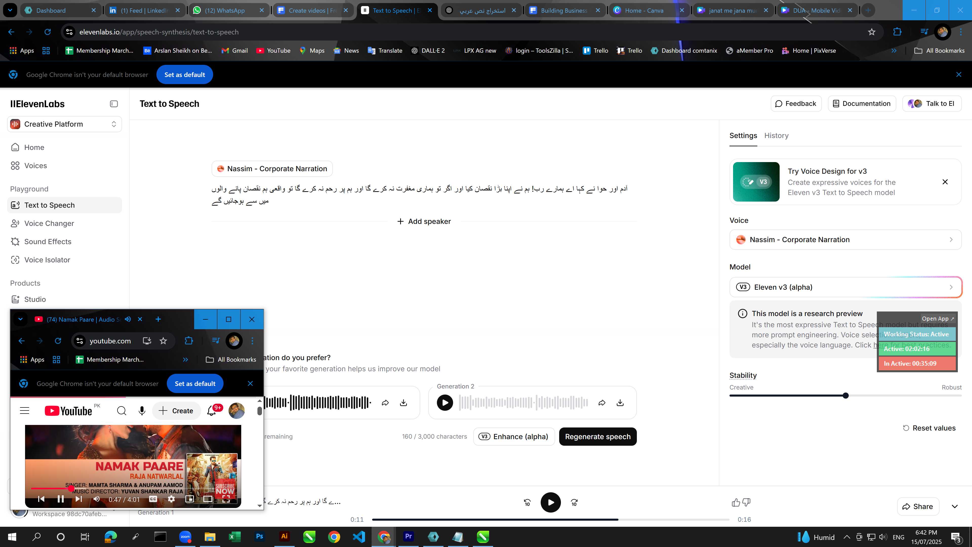Open Premiere Pro from the taskbar
Viewport: 972px width, 547px height.
coord(409,536)
